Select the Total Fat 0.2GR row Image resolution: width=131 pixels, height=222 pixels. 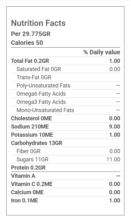coord(65,61)
